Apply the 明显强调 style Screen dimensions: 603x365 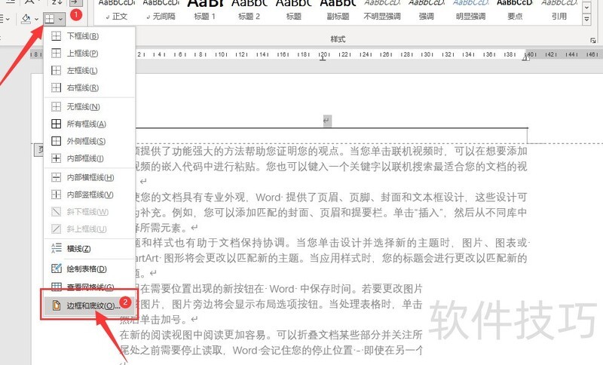[x=470, y=9]
